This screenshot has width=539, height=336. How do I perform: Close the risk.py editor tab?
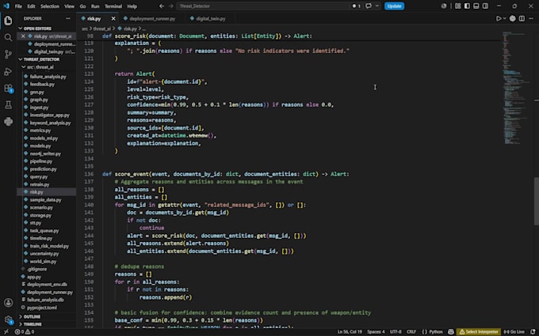[113, 18]
